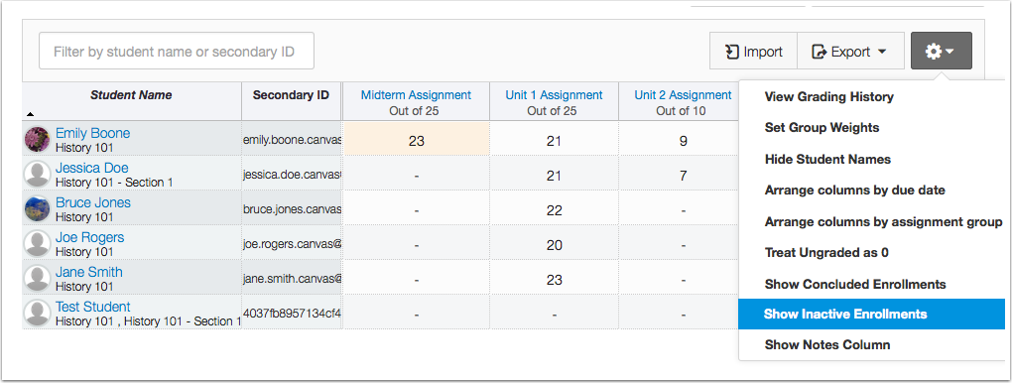Focus the student name filter field
The image size is (1012, 383).
tap(177, 51)
